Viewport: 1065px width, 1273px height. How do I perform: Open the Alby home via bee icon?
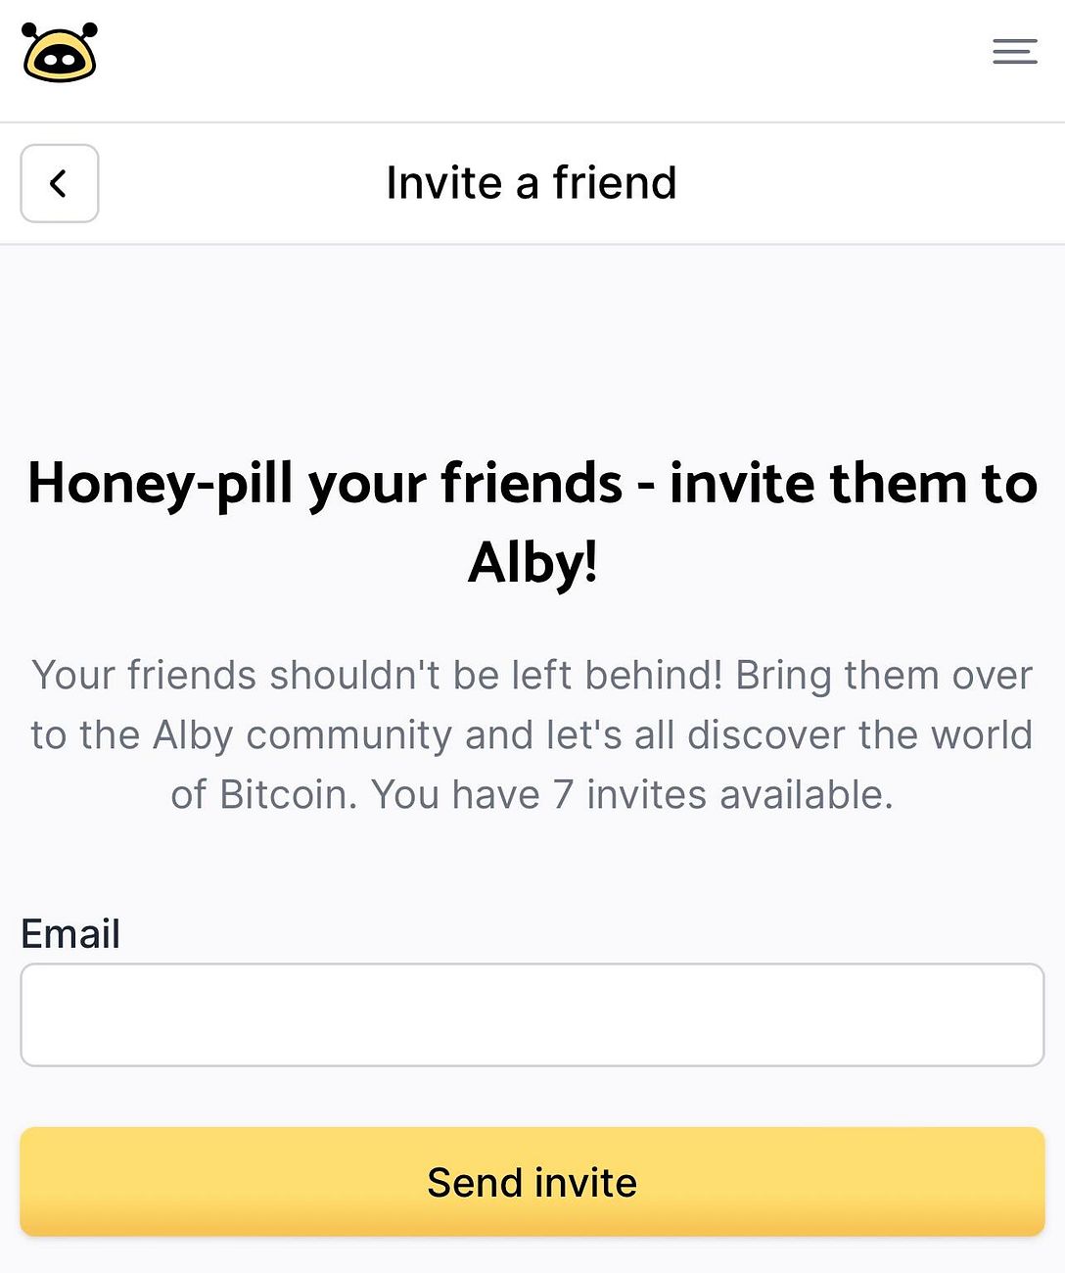point(60,52)
